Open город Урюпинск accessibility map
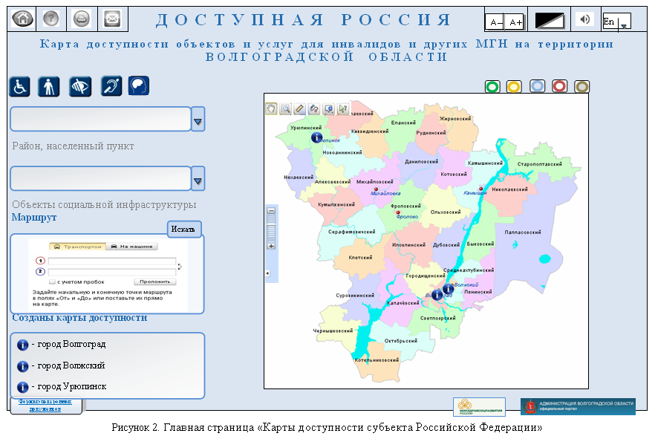The image size is (655, 439). pyautogui.click(x=62, y=387)
